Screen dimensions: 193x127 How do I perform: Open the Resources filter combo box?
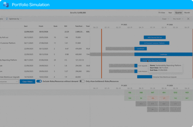pyautogui.click(x=9, y=81)
